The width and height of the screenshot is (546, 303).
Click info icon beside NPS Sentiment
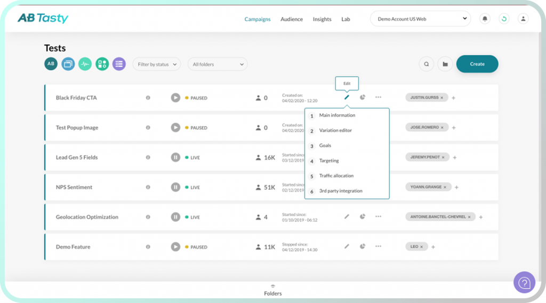[x=148, y=187]
